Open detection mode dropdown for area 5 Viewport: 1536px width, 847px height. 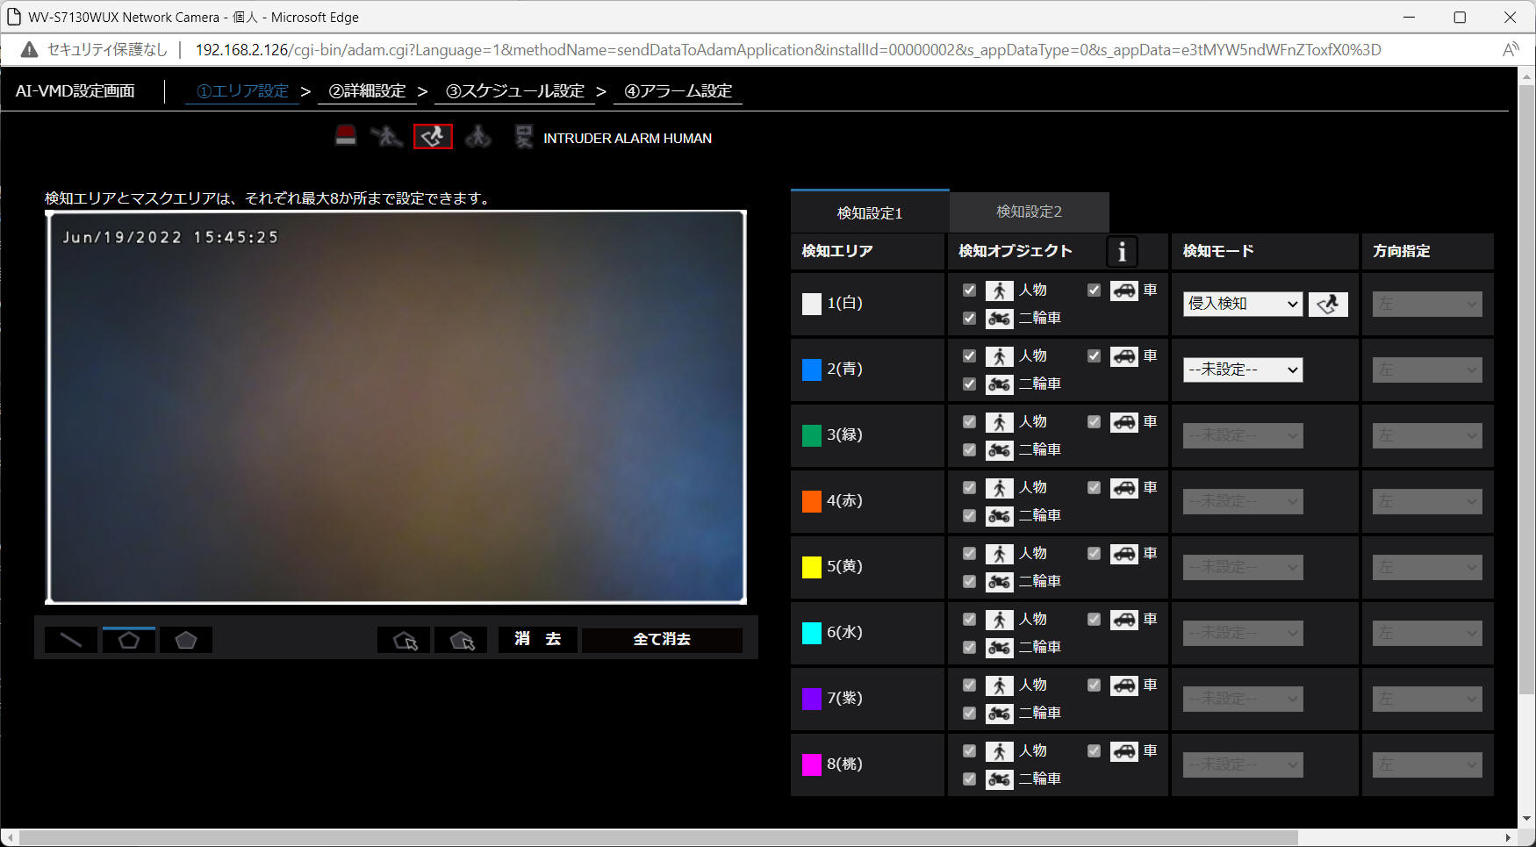(1243, 567)
